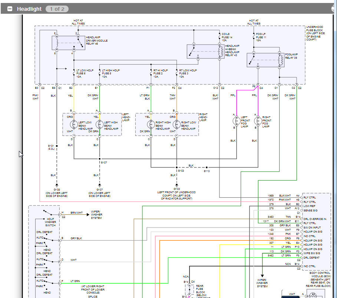Click the Wiper/Washer System arrow near BRN/WHT wire

(x=88, y=215)
